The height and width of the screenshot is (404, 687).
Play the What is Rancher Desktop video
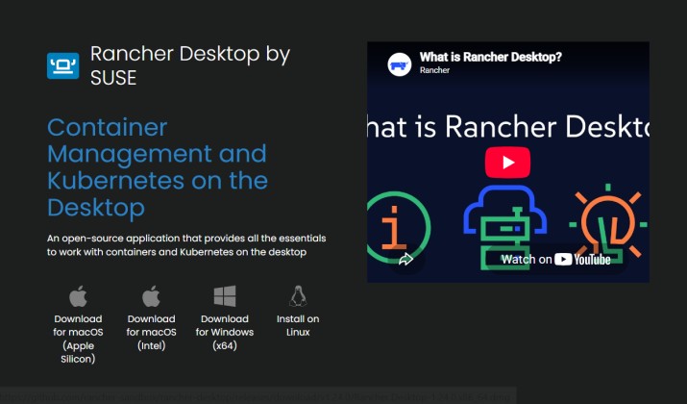[507, 163]
